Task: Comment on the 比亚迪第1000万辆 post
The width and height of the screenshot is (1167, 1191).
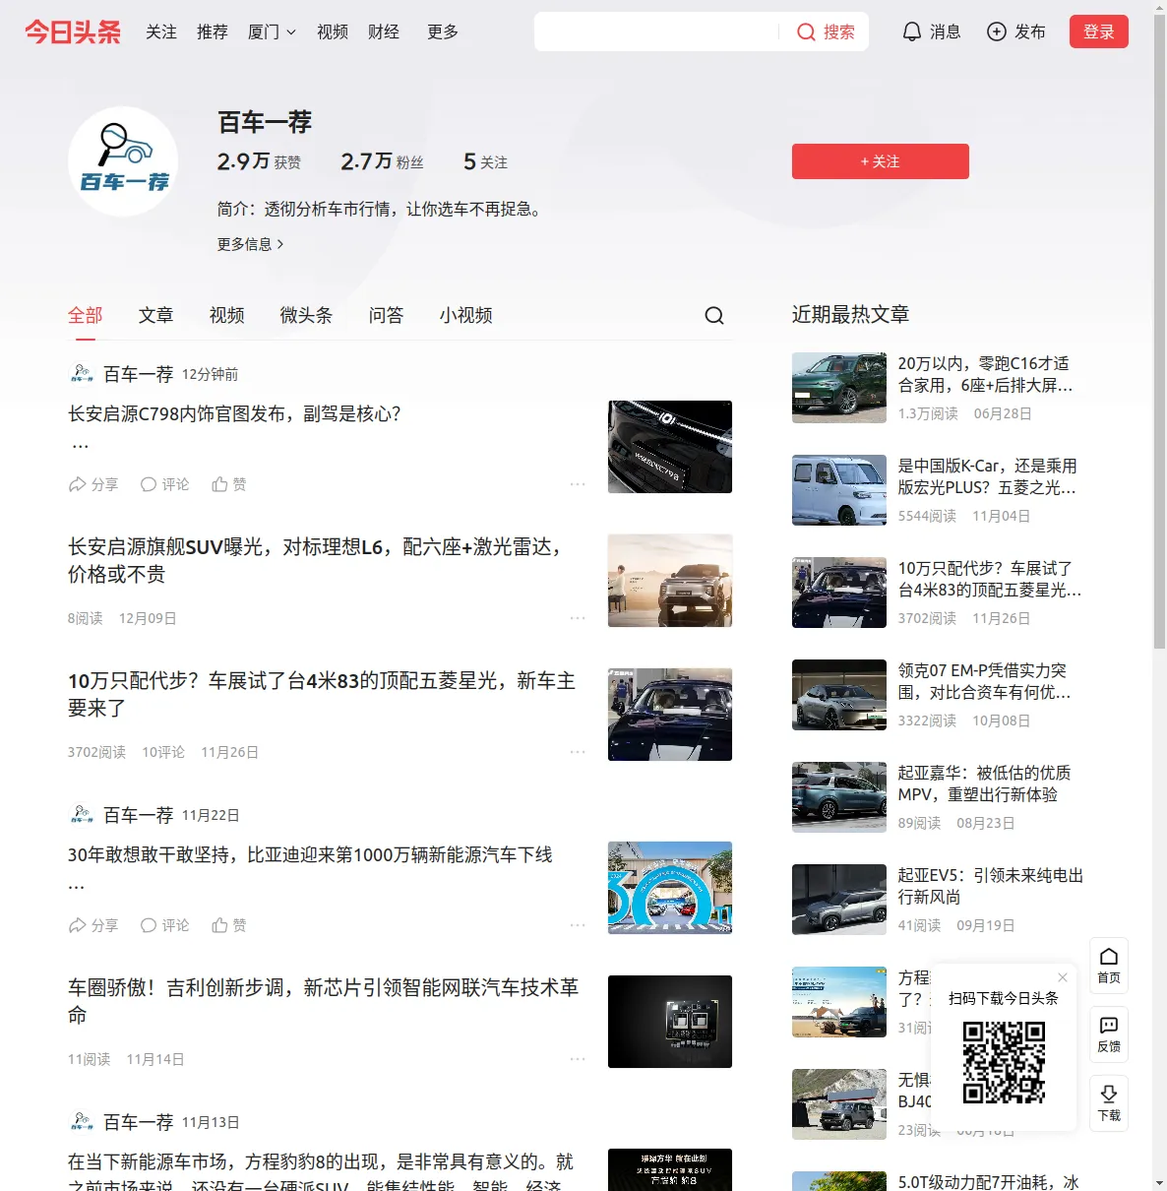Action: click(x=164, y=925)
